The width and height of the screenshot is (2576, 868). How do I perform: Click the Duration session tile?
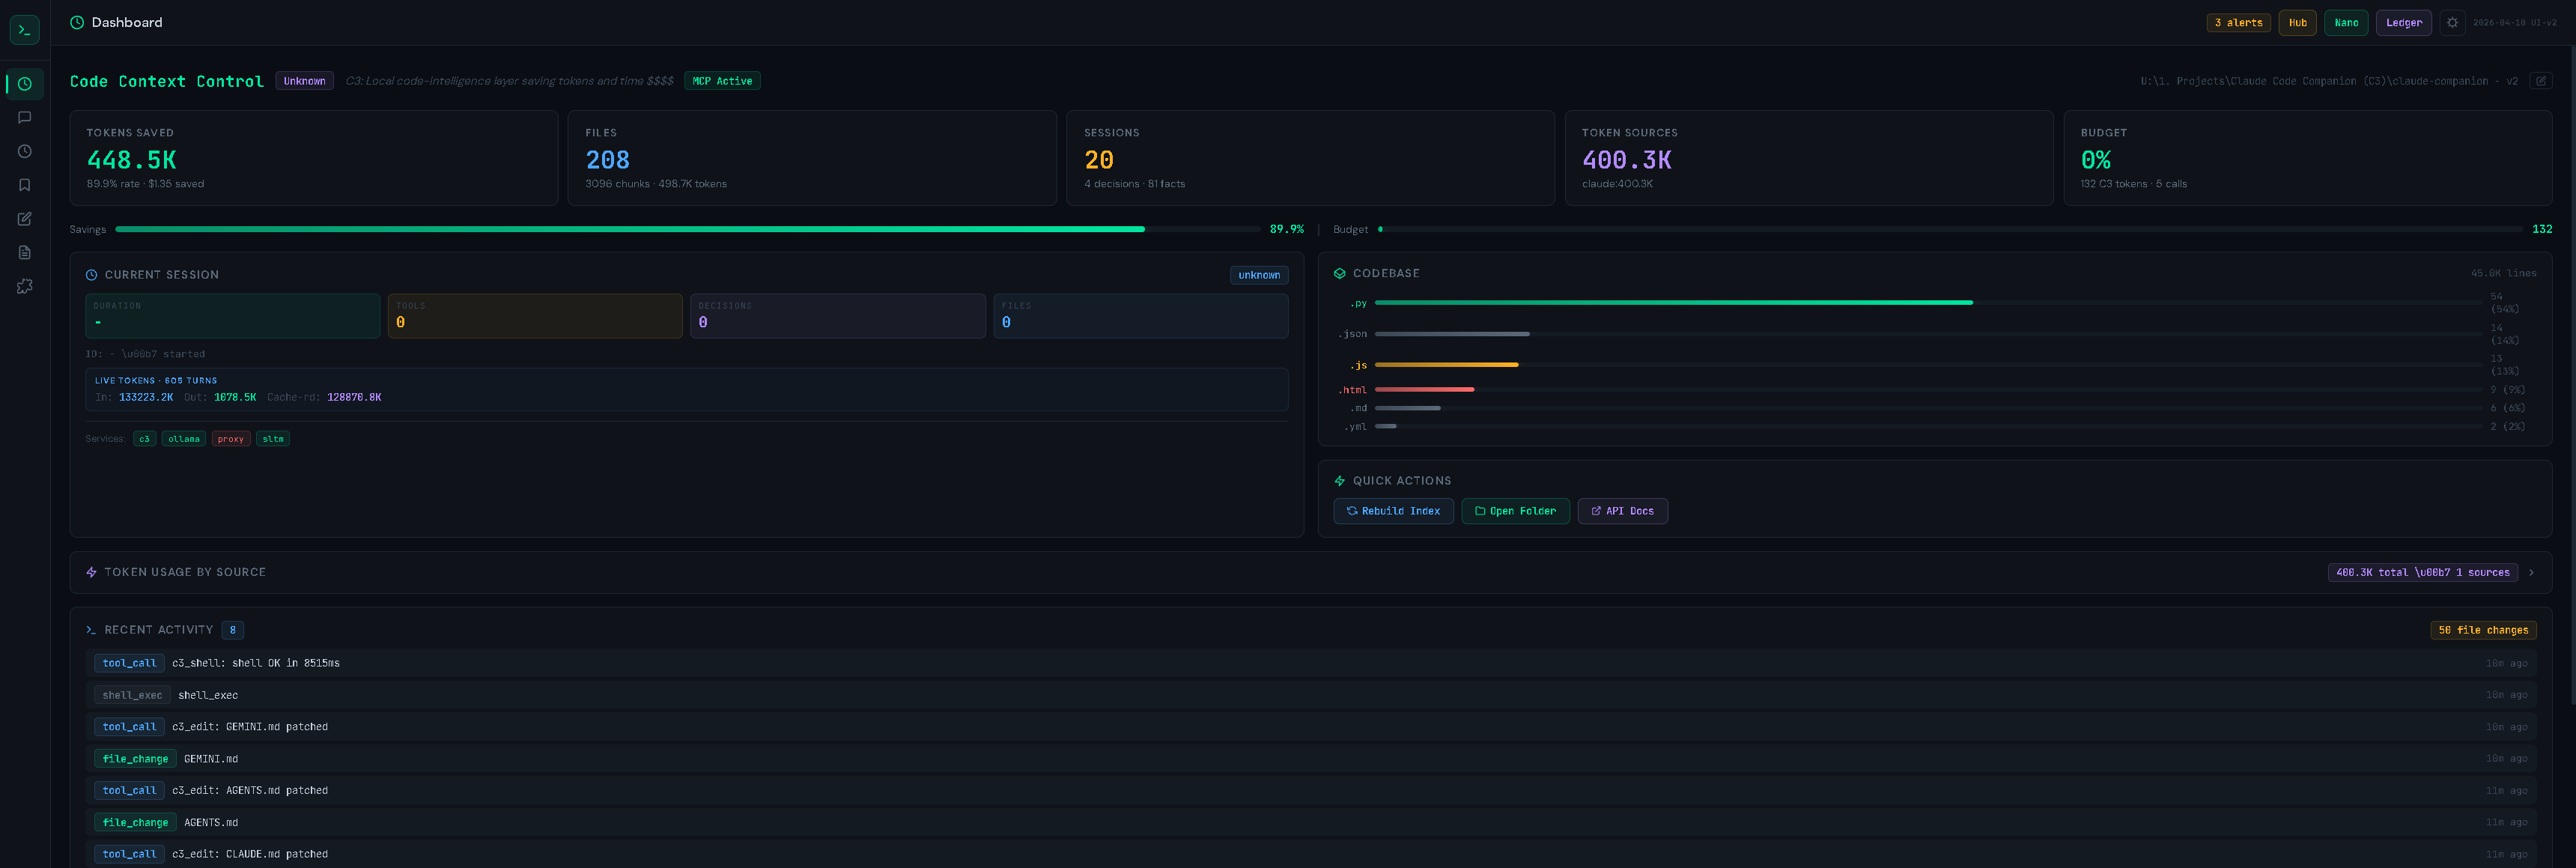point(233,316)
